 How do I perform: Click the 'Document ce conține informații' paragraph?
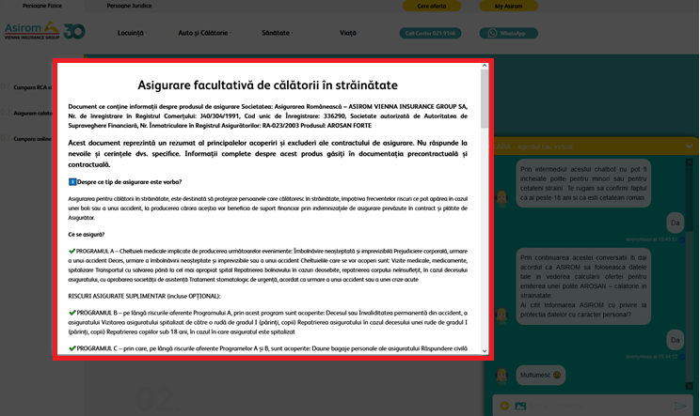[x=268, y=116]
